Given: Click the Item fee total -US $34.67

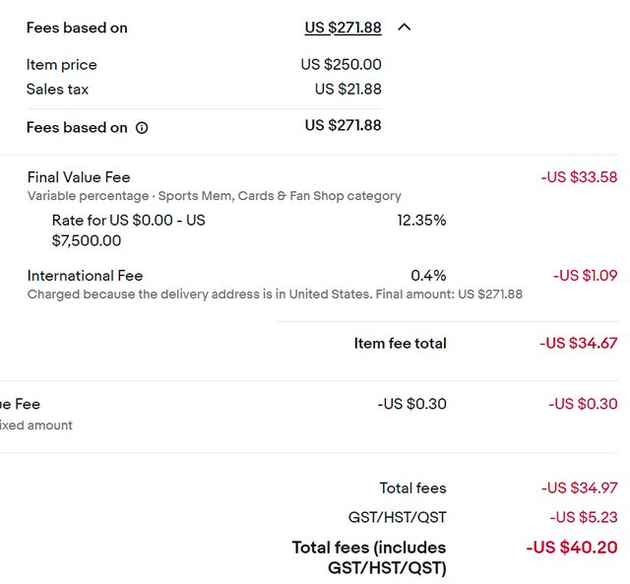Looking at the screenshot, I should [578, 344].
